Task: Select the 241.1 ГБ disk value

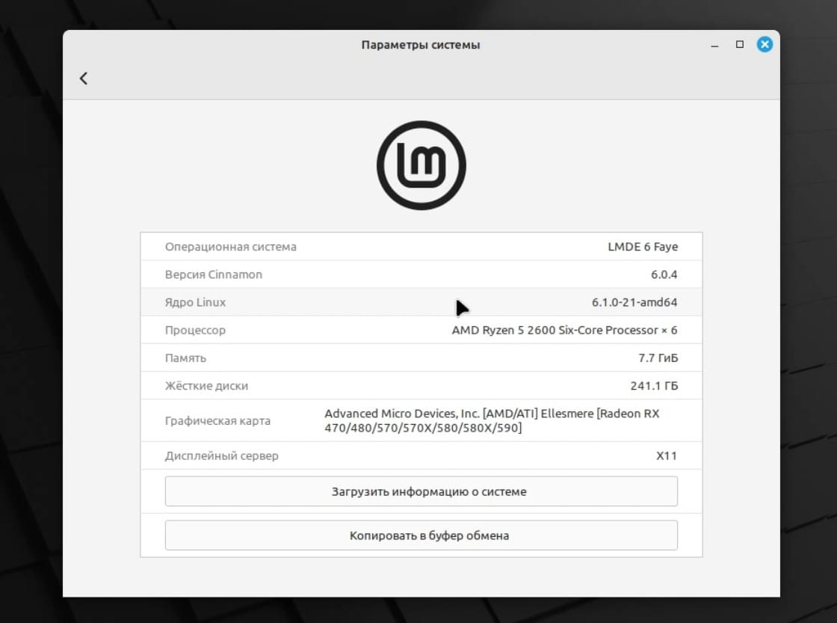Action: 654,386
